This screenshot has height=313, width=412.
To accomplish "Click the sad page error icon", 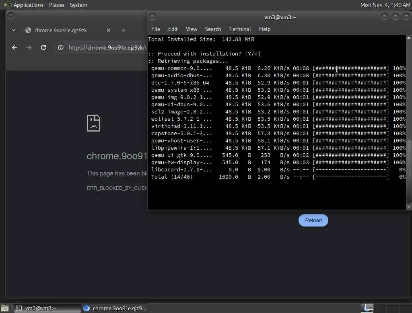I will (x=93, y=123).
